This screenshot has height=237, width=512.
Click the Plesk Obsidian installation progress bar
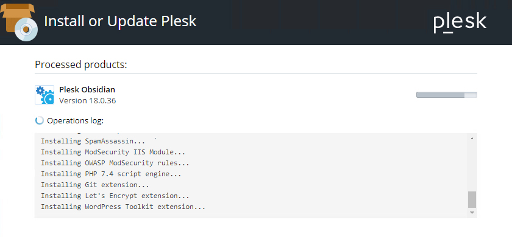[x=446, y=95]
